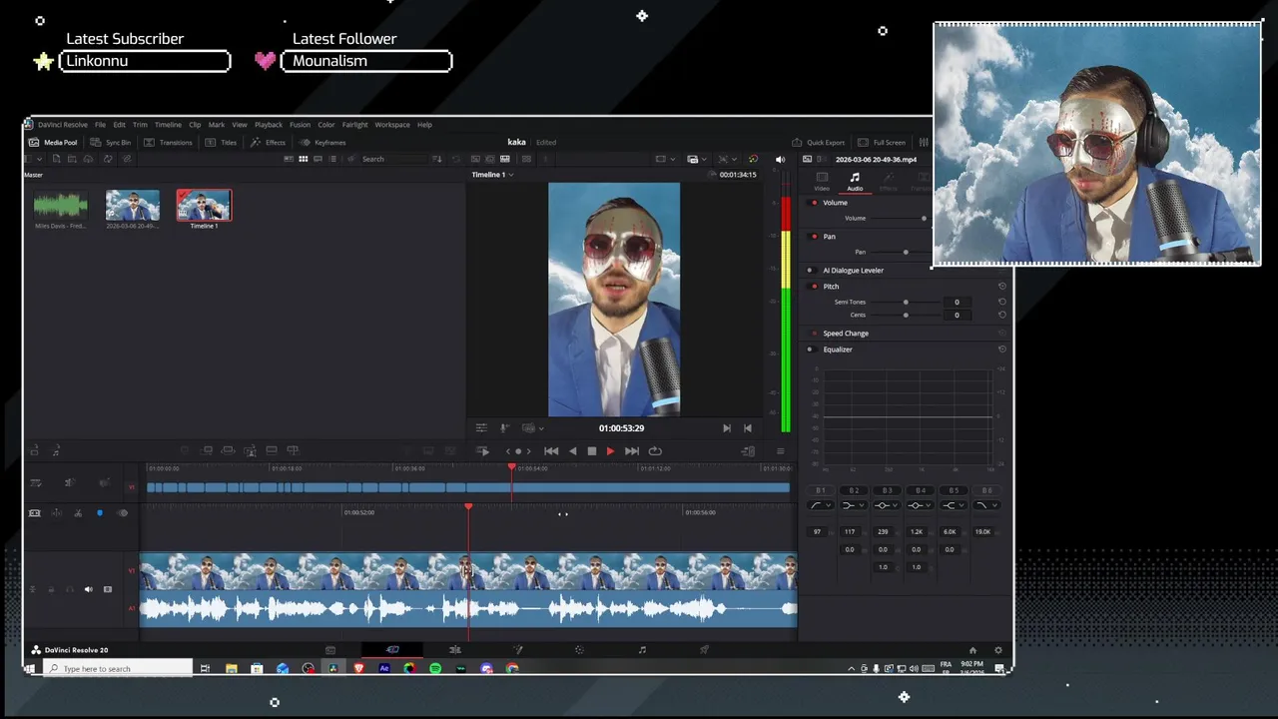This screenshot has width=1278, height=719.
Task: Adjust the Semi Tones slider handle
Action: (906, 302)
